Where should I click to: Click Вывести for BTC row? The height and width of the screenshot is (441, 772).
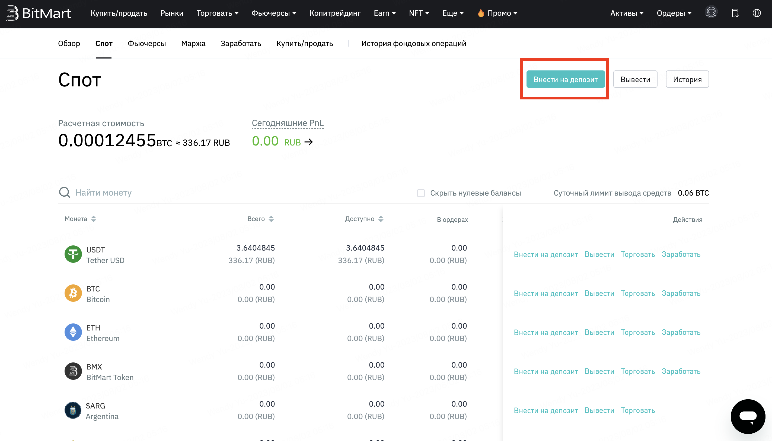pyautogui.click(x=599, y=293)
